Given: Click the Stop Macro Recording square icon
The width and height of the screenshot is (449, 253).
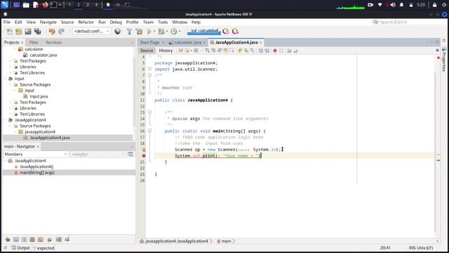Looking at the screenshot, I should point(281,51).
